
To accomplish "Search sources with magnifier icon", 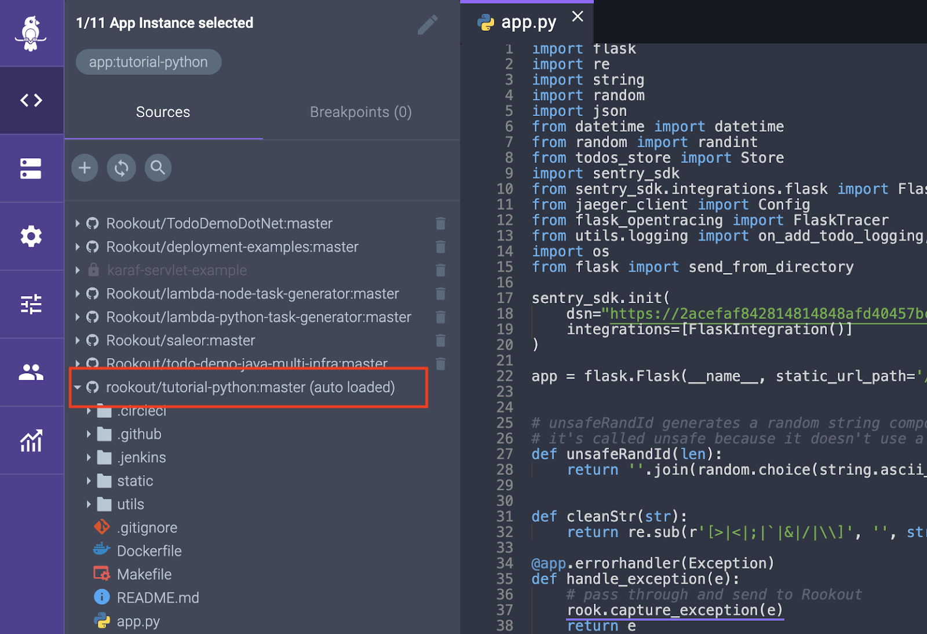I will 158,167.
